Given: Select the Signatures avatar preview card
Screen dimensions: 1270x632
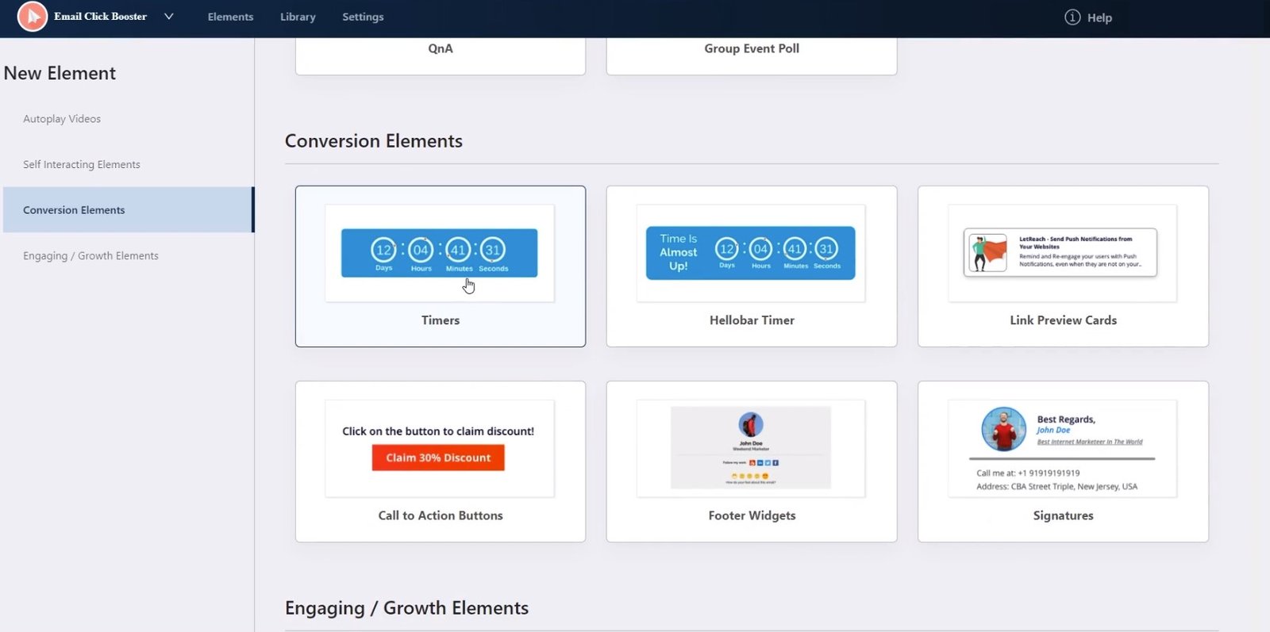Looking at the screenshot, I should (x=1061, y=448).
